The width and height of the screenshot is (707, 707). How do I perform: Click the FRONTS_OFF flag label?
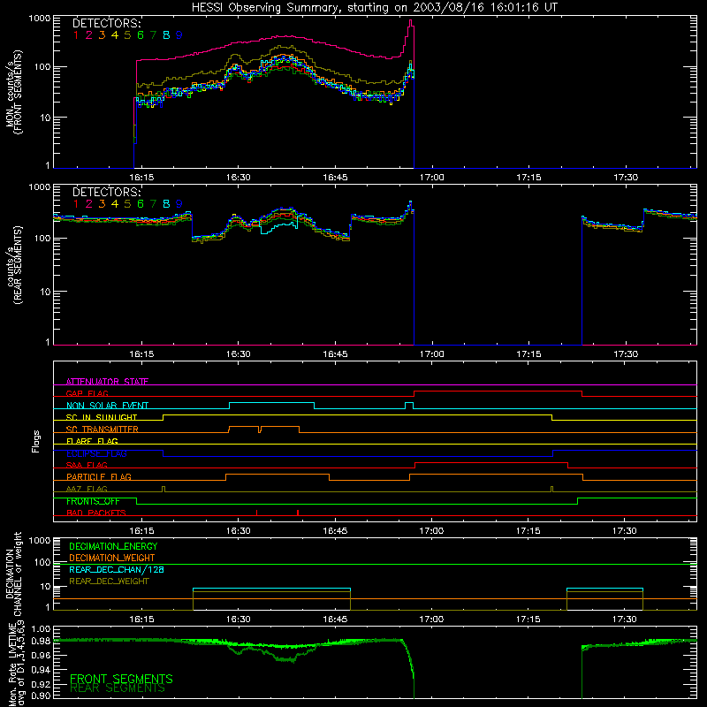point(93,501)
